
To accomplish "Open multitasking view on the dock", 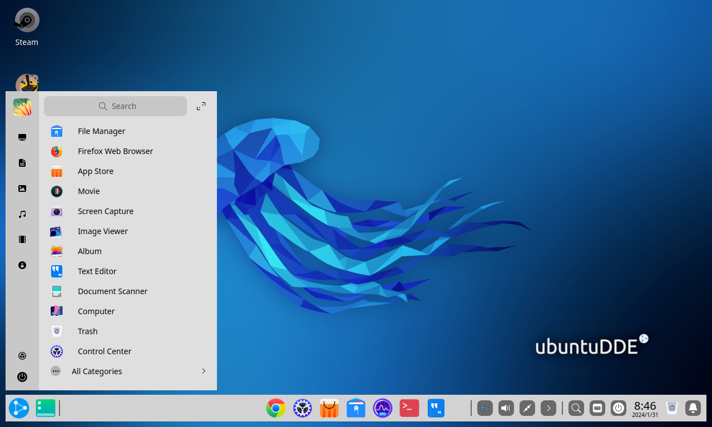I will 46,408.
